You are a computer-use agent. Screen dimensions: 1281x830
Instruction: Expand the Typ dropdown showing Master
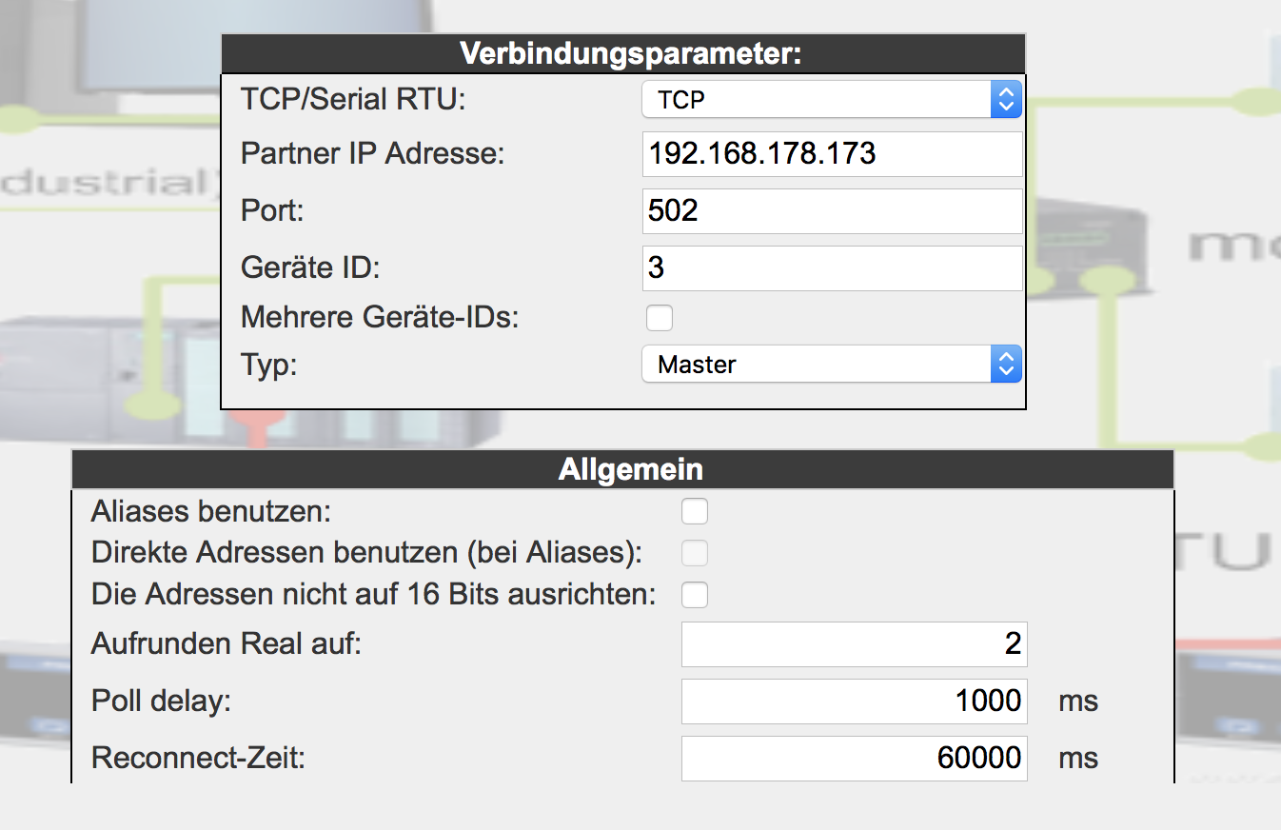[831, 364]
